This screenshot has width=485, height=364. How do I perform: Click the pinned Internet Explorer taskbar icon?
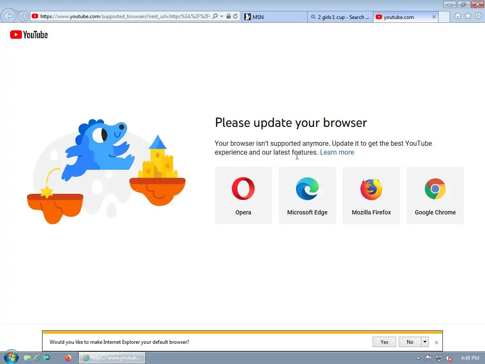coord(37,358)
